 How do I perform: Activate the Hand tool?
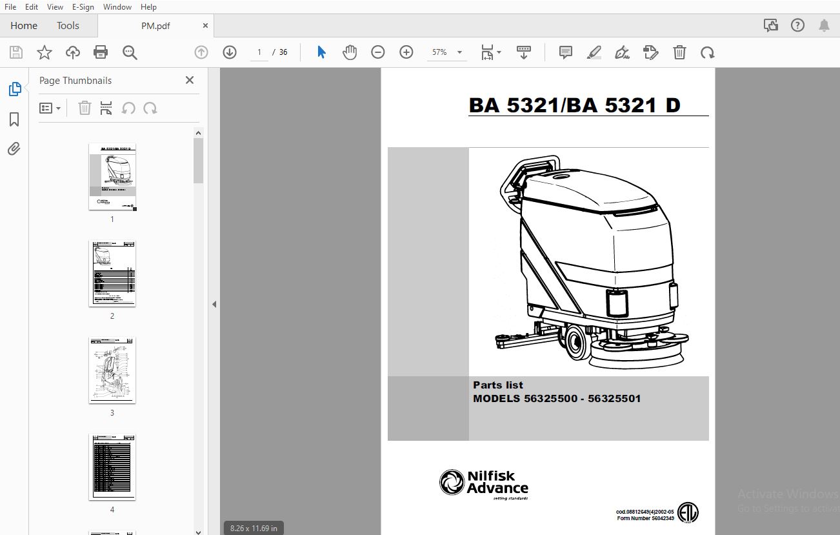349,52
